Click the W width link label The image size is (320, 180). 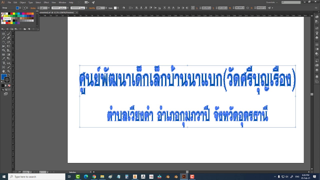tap(230, 8)
